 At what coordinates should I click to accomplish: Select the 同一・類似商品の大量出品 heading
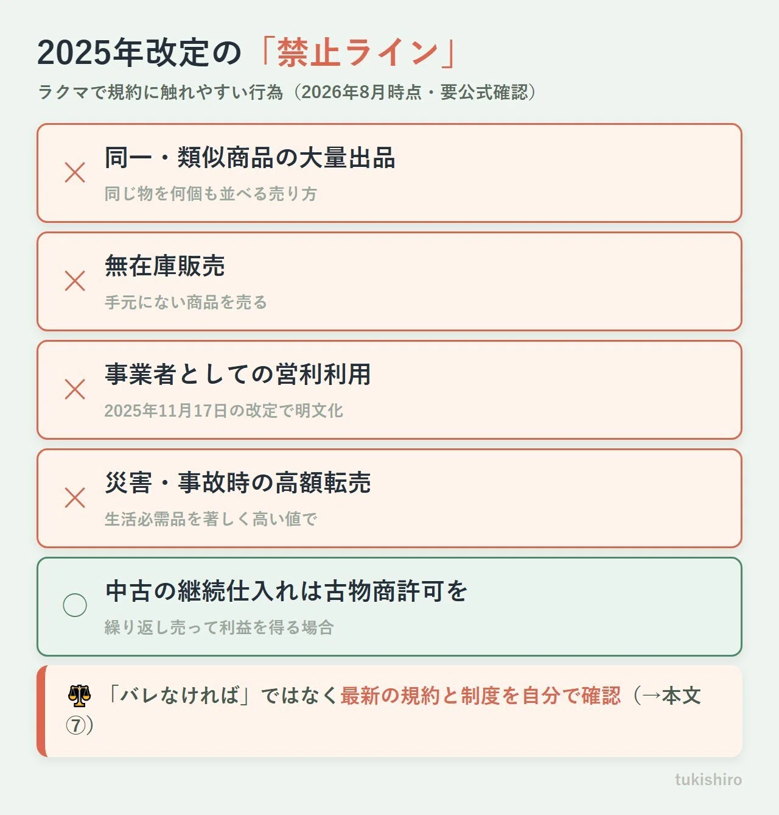pos(250,158)
